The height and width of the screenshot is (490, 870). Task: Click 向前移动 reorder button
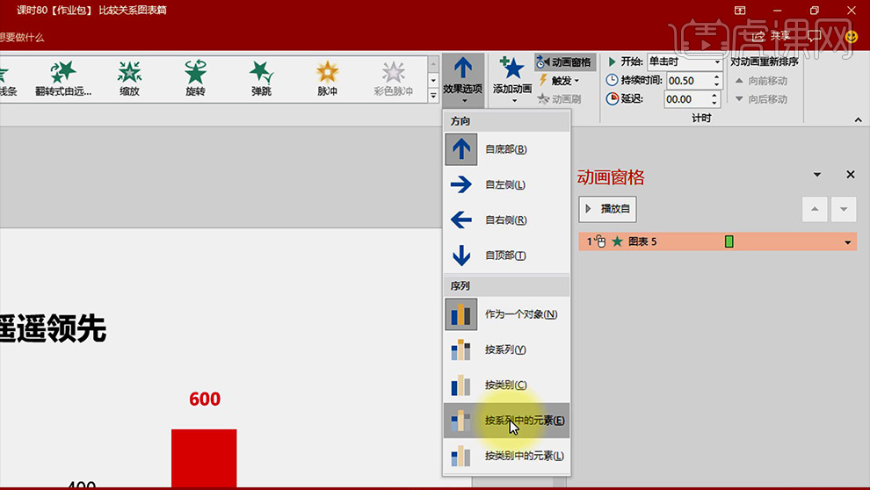(761, 81)
